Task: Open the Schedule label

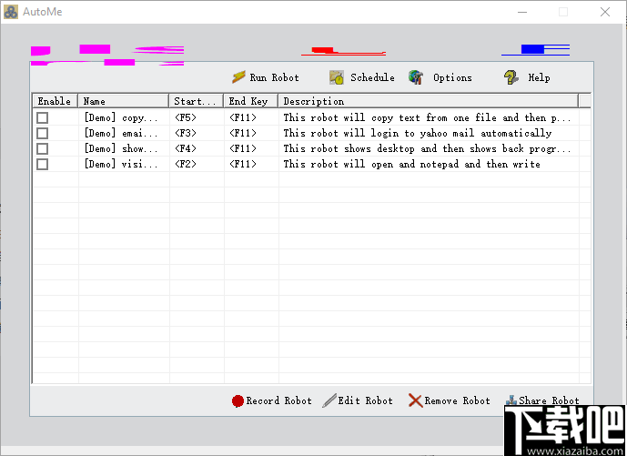Action: pyautogui.click(x=372, y=77)
